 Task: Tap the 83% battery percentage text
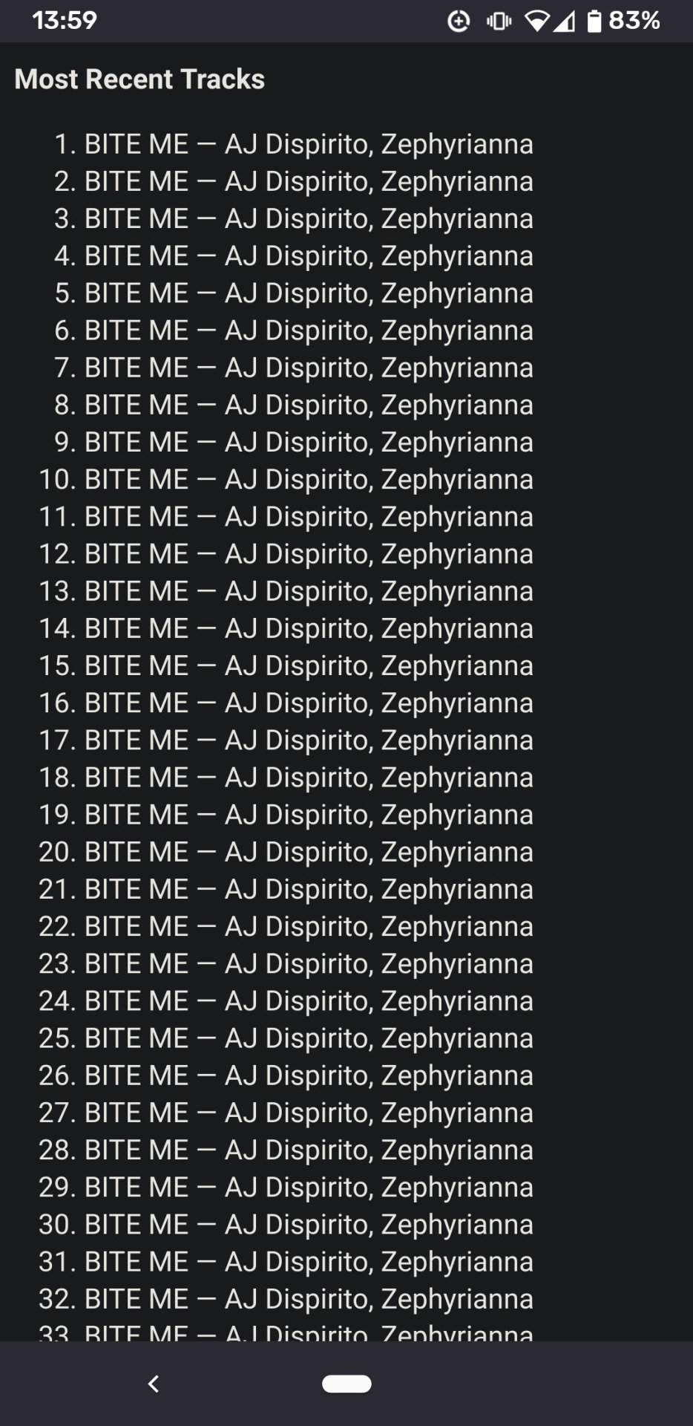coord(634,20)
